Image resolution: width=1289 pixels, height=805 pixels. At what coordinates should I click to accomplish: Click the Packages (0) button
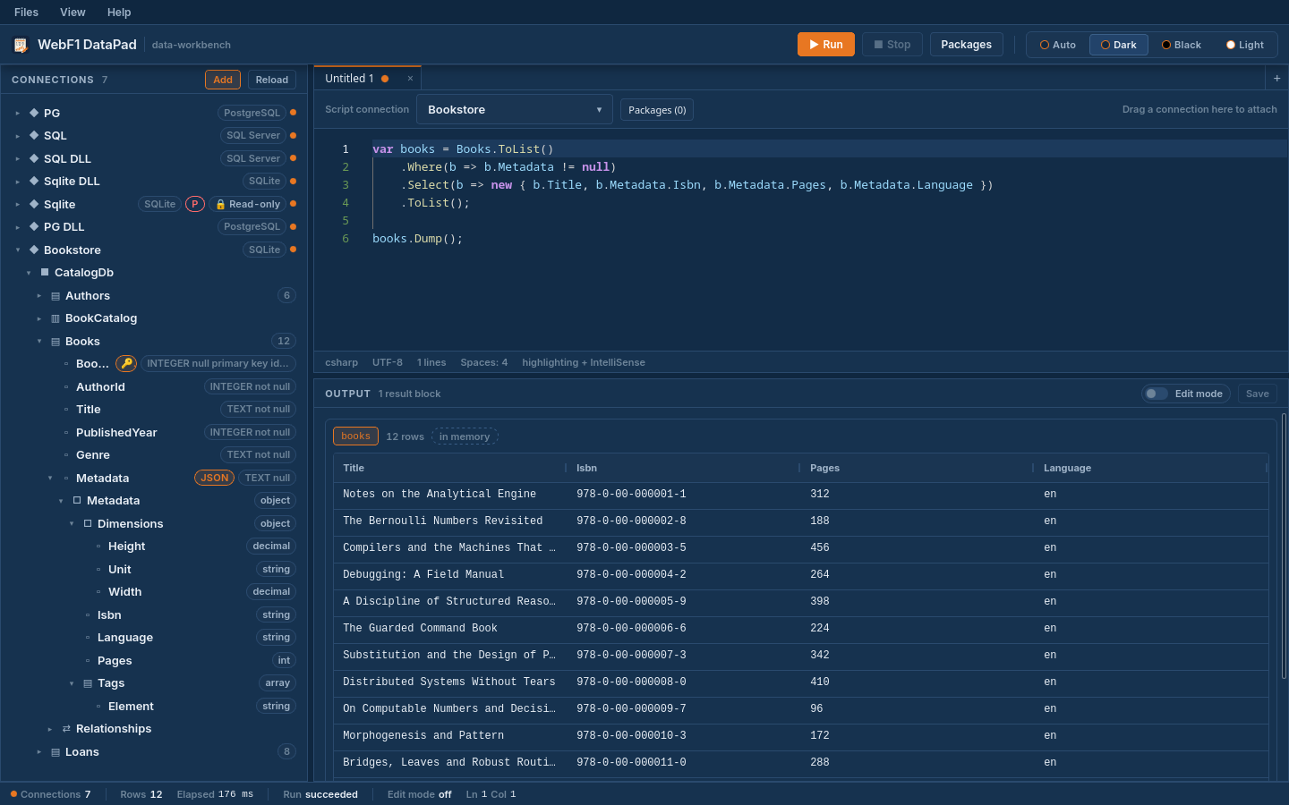point(657,110)
